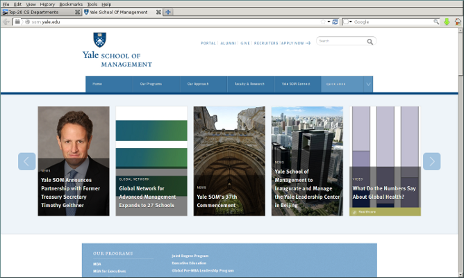
Task: Open the address bar history dropdown arrow
Action: (329, 22)
